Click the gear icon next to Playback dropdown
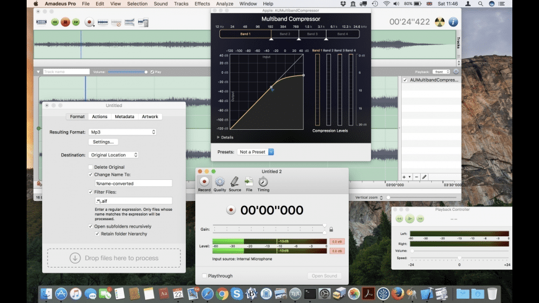 [x=456, y=72]
